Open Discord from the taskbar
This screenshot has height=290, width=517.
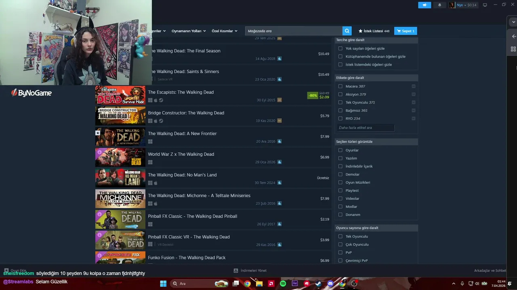pyautogui.click(x=330, y=284)
